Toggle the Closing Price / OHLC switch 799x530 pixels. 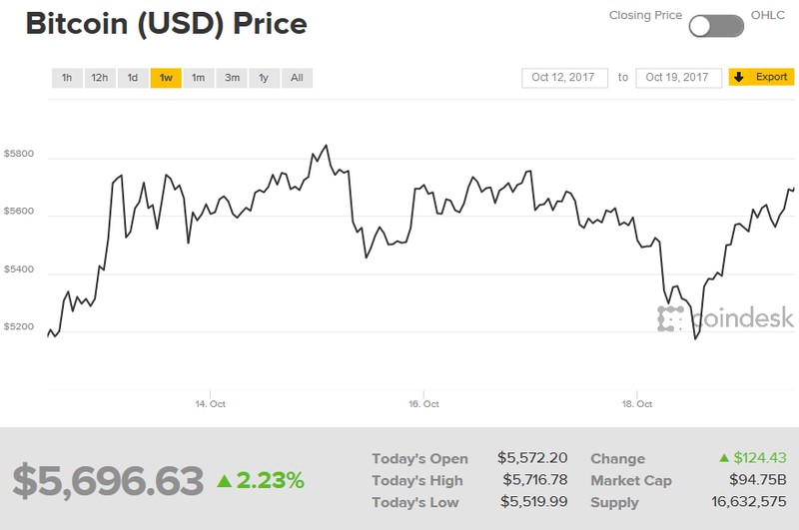pyautogui.click(x=716, y=26)
